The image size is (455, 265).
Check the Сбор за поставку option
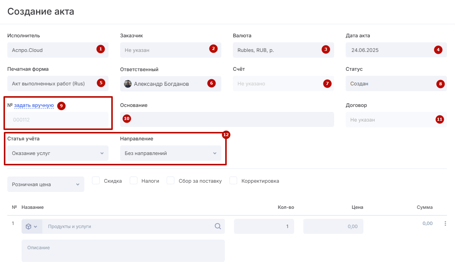point(171,181)
